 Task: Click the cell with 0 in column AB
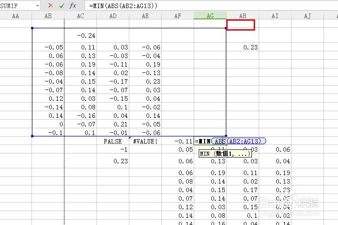[x=48, y=124]
